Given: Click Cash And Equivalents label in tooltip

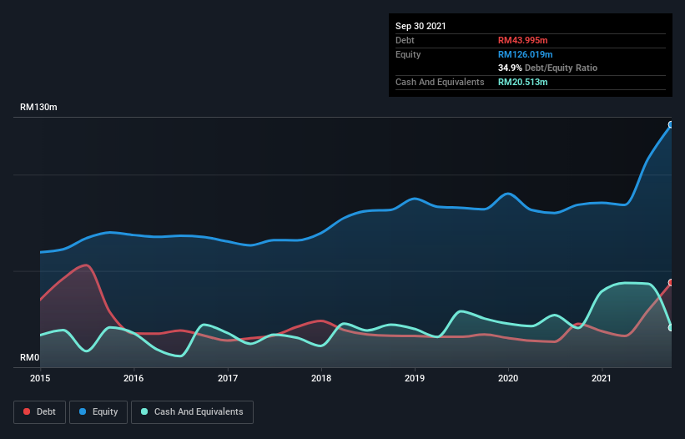Looking at the screenshot, I should click(x=440, y=82).
